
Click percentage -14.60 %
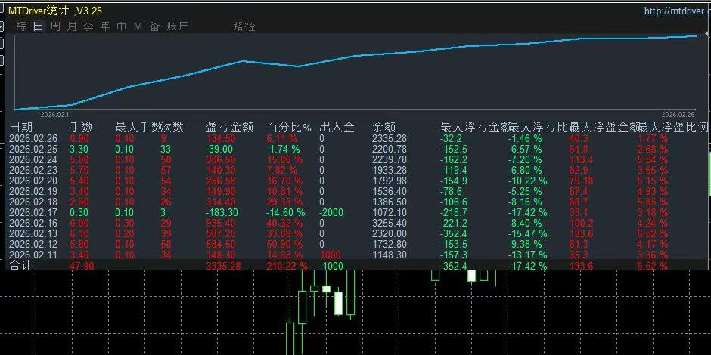[286, 212]
